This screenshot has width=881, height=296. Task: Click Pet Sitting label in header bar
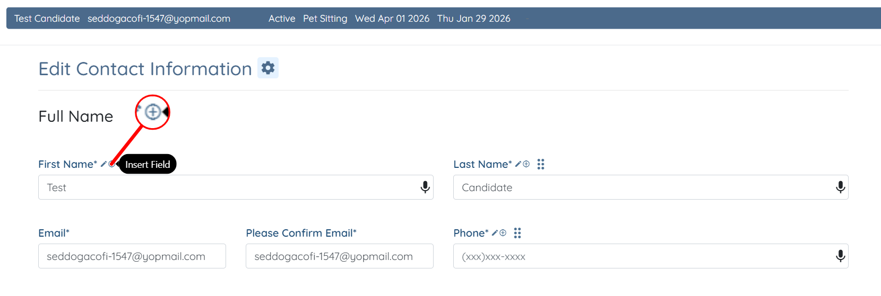point(325,19)
